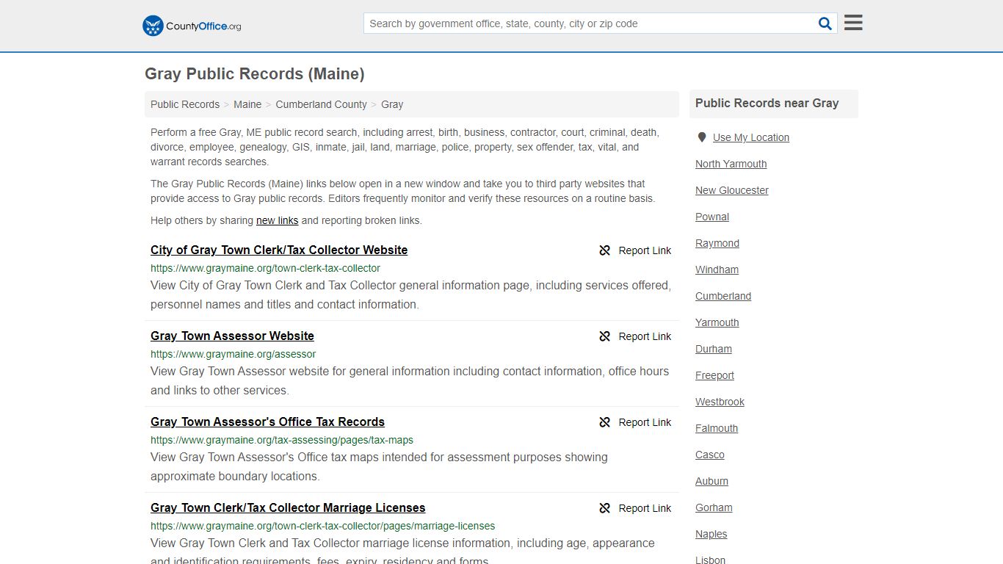
Task: Open Pownal public records
Action: (x=712, y=217)
